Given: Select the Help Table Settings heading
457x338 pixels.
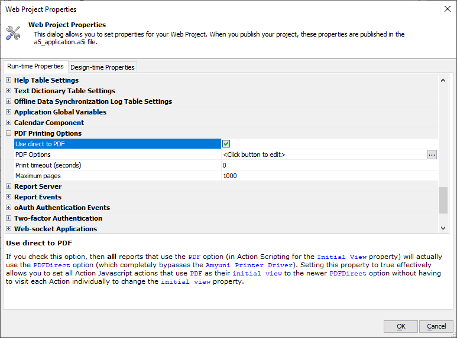Looking at the screenshot, I should 46,80.
